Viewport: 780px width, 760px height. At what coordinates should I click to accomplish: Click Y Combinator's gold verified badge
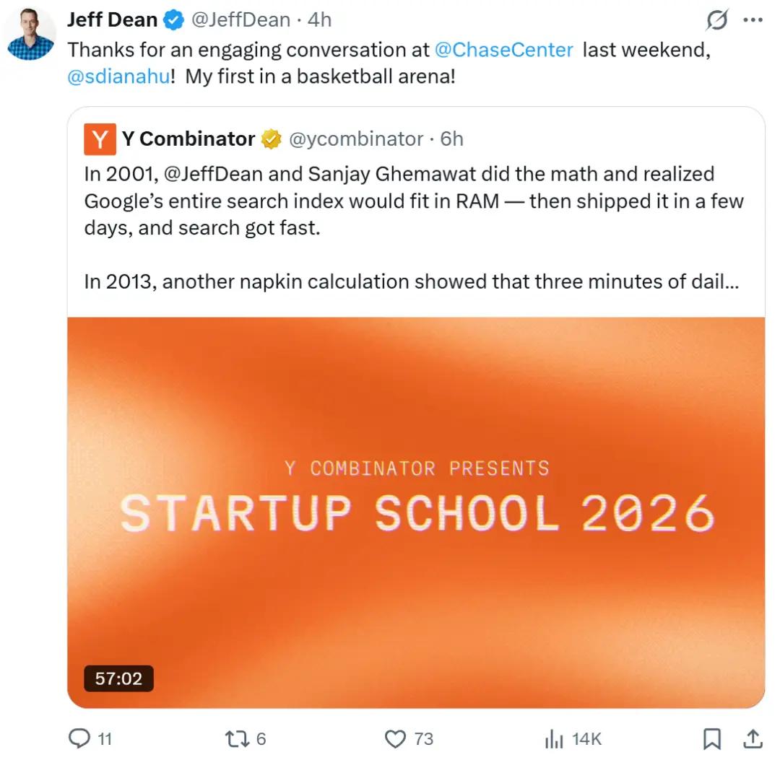pyautogui.click(x=271, y=139)
